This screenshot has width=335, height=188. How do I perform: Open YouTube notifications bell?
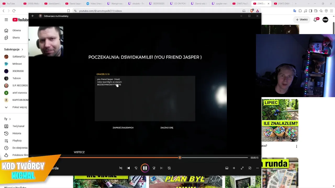coord(316,20)
